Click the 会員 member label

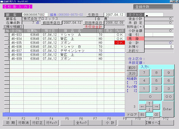(102, 19)
